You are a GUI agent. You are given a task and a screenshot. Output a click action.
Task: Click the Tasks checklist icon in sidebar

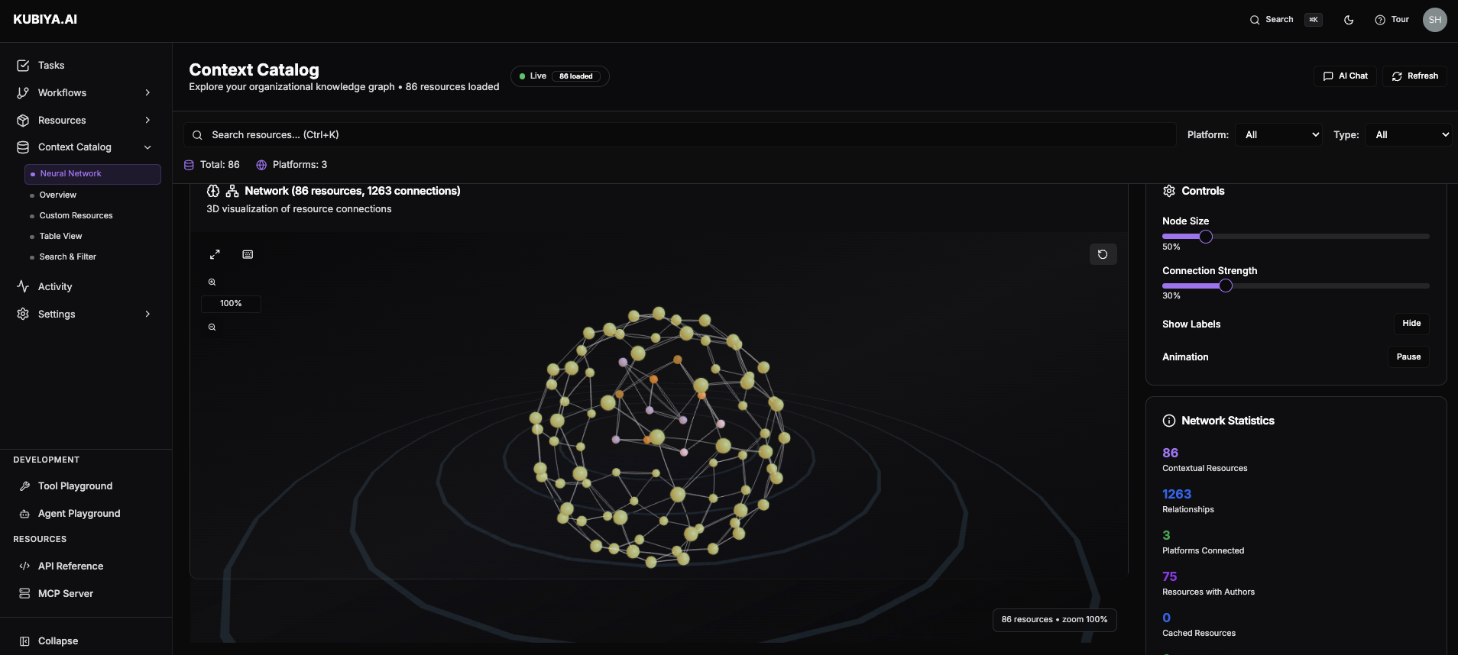click(23, 66)
